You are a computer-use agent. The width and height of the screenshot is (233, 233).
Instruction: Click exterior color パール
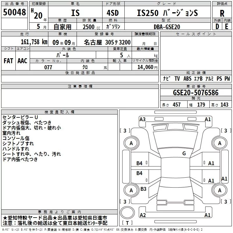pyautogui.click(x=63, y=55)
